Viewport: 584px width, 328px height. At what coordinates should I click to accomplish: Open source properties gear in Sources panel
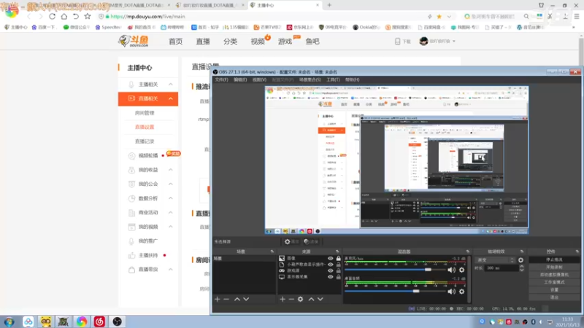[x=301, y=299]
